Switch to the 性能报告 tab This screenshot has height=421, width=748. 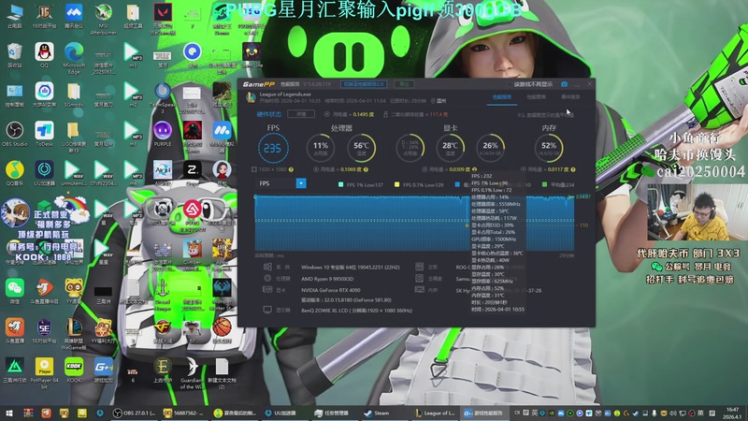tap(502, 97)
